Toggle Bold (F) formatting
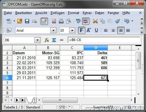Viewport: 146px width, 112px height. pos(82,30)
